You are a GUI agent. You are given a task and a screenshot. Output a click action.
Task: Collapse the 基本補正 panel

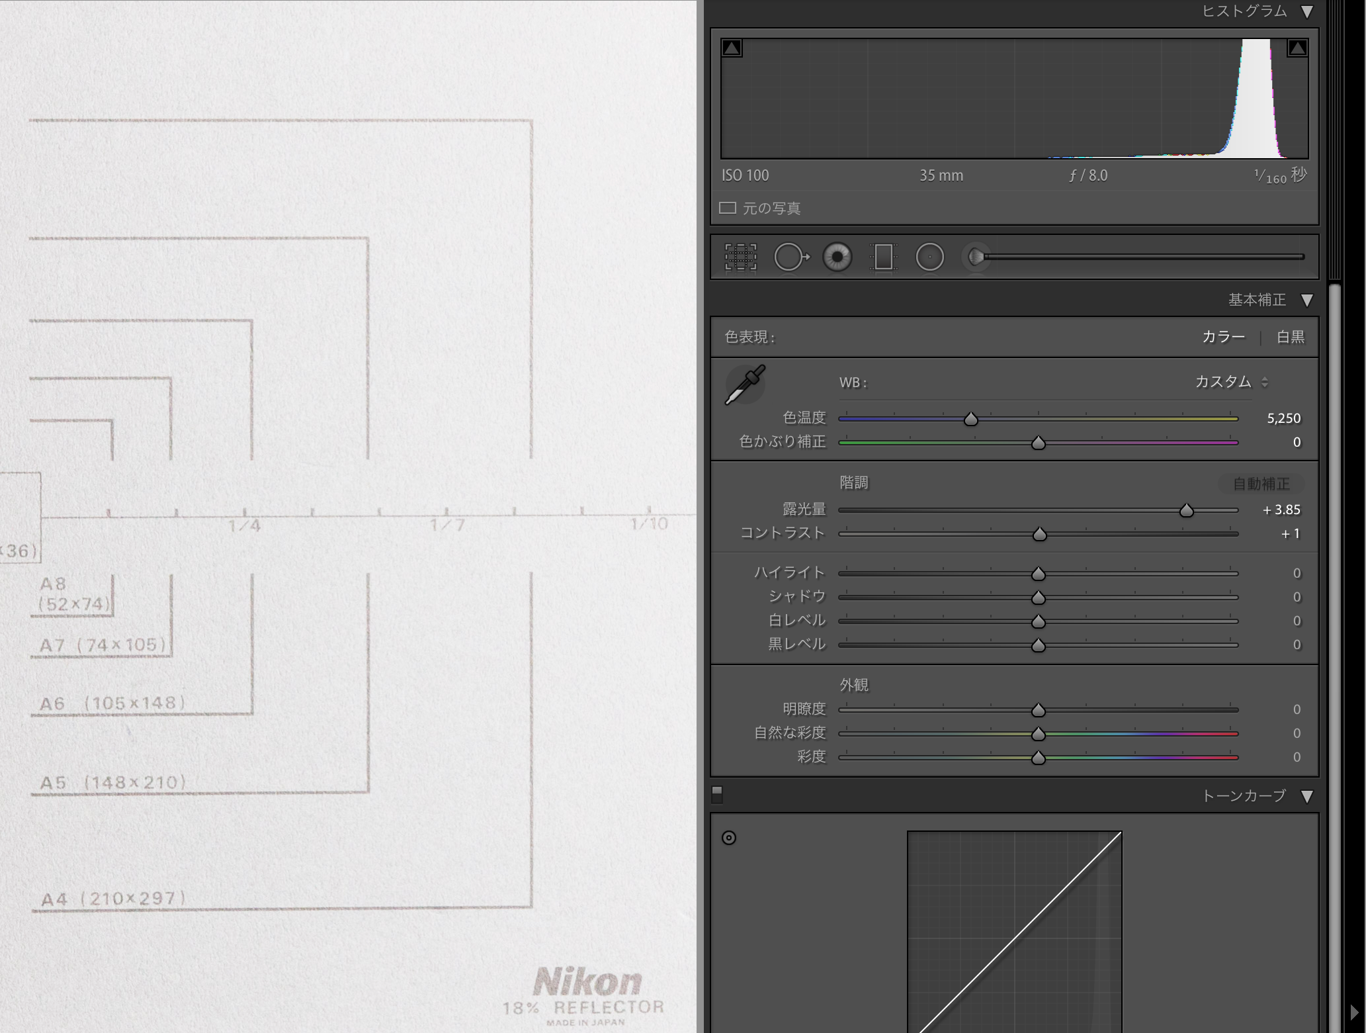coord(1307,300)
